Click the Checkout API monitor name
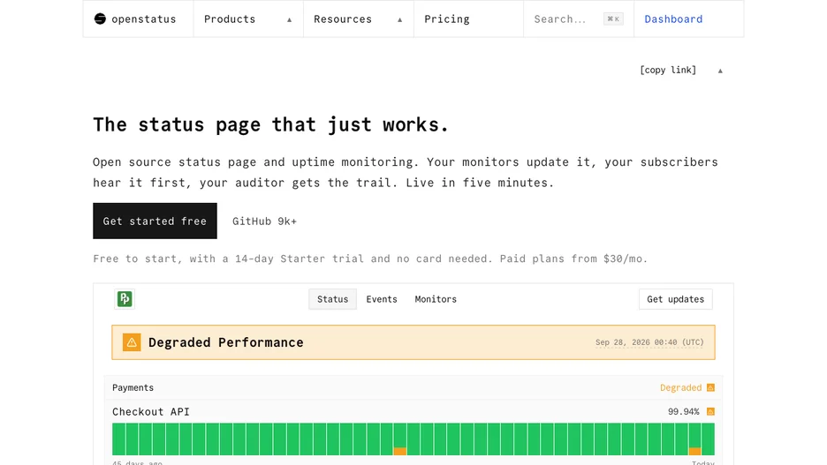The image size is (827, 465). [x=151, y=412]
